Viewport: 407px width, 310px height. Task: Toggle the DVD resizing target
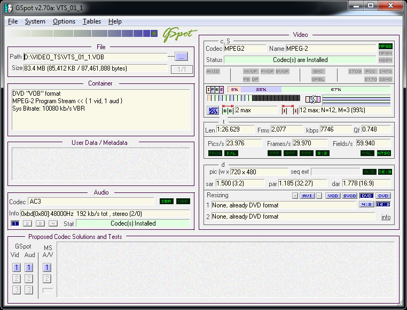pyautogui.click(x=366, y=196)
